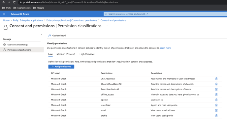This screenshot has height=140, width=227.
Task: Delete the Team.ReadBasic.All permission row
Action: coord(216,89)
